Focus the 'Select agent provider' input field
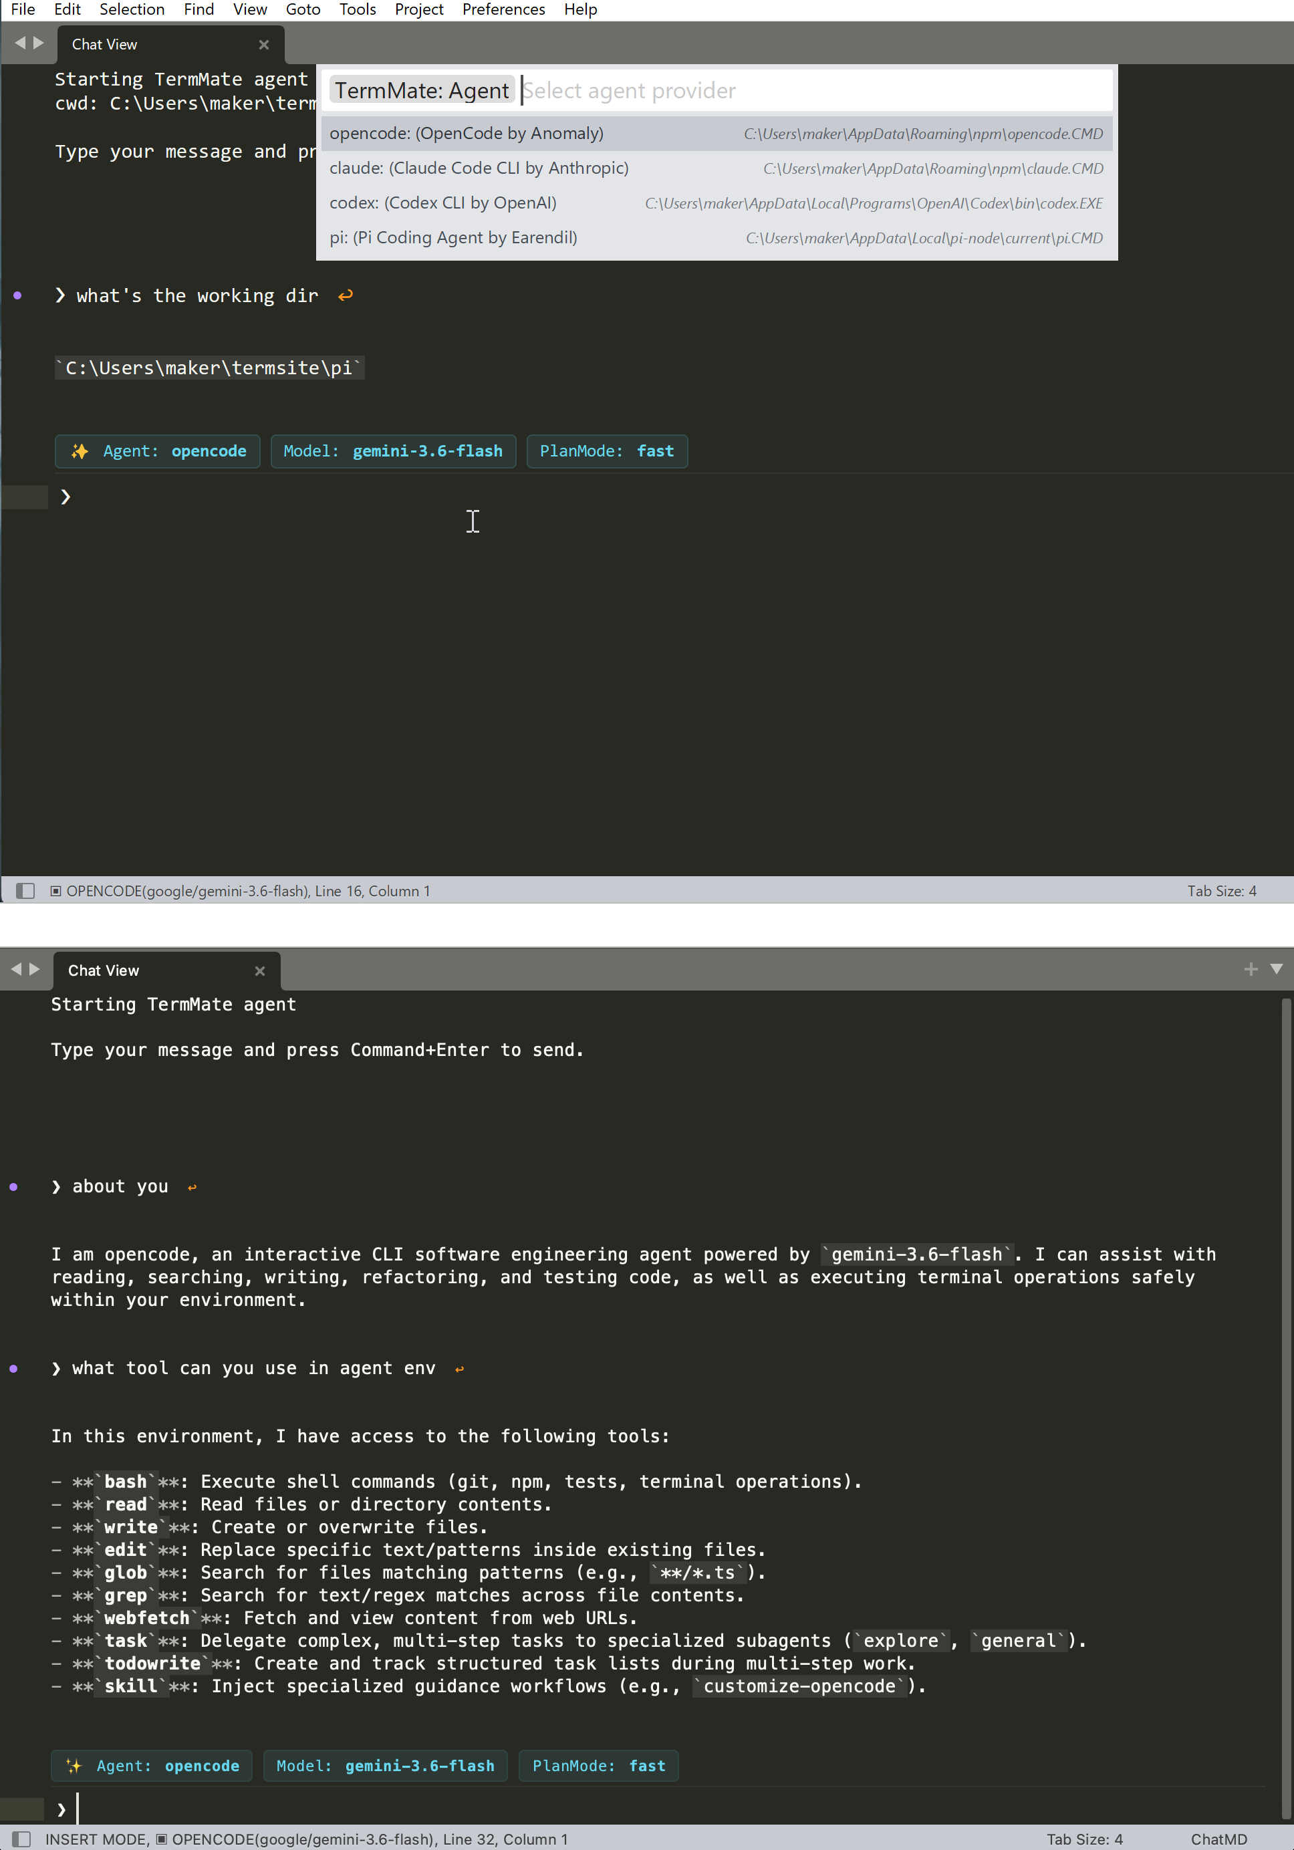 (717, 90)
